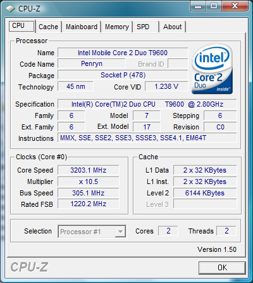
Task: Click the Specification field text
Action: click(147, 104)
